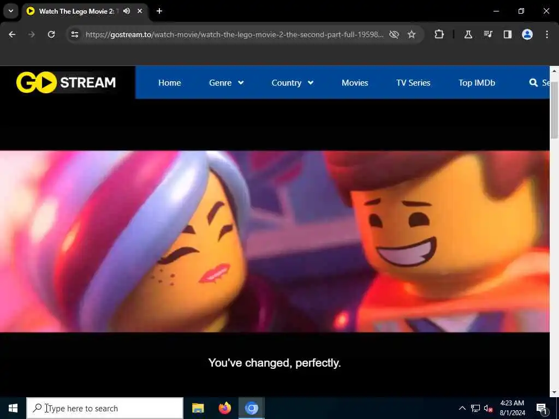Image resolution: width=559 pixels, height=419 pixels.
Task: Open a new browser tab
Action: coord(159,11)
